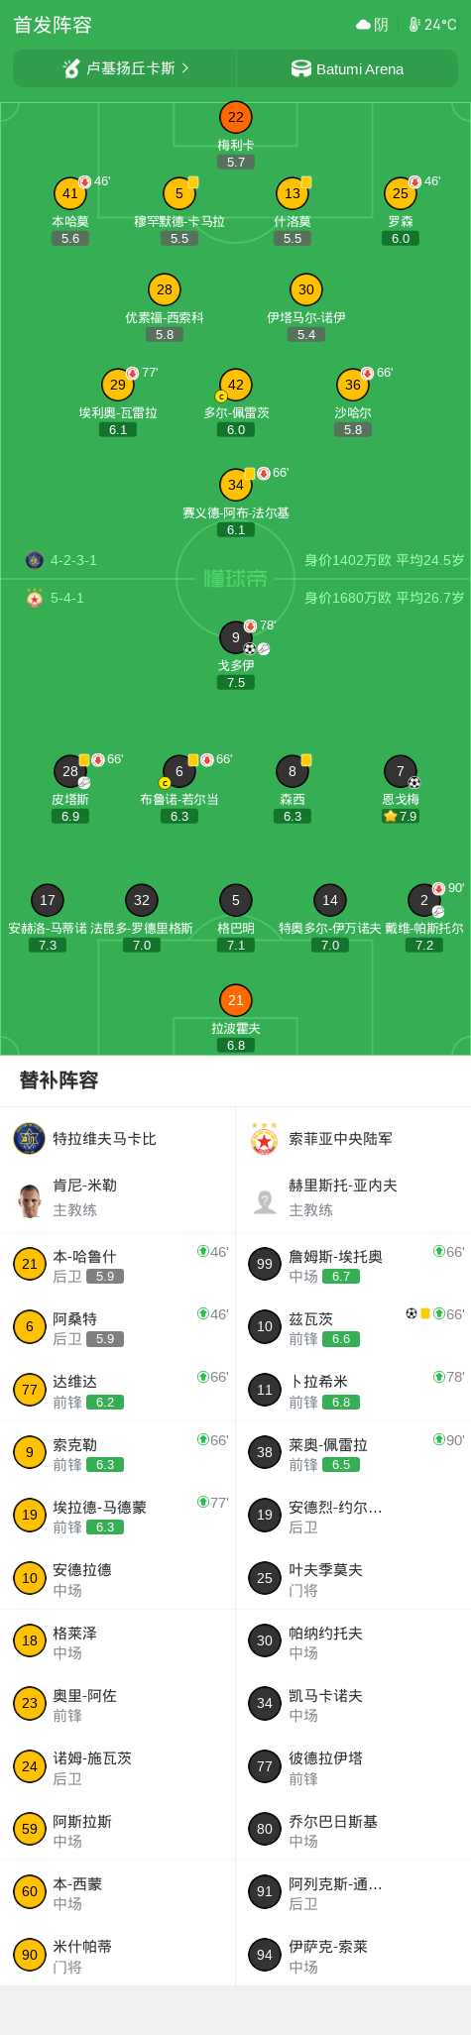The height and width of the screenshot is (2035, 471).
Task: View coach 赫里斯托-亚内夫 profile
Action: (x=353, y=1197)
